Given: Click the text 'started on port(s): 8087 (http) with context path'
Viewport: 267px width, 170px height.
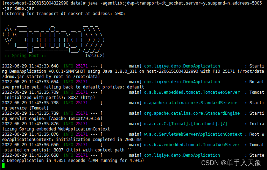Looking at the screenshot, I should 64,150.
